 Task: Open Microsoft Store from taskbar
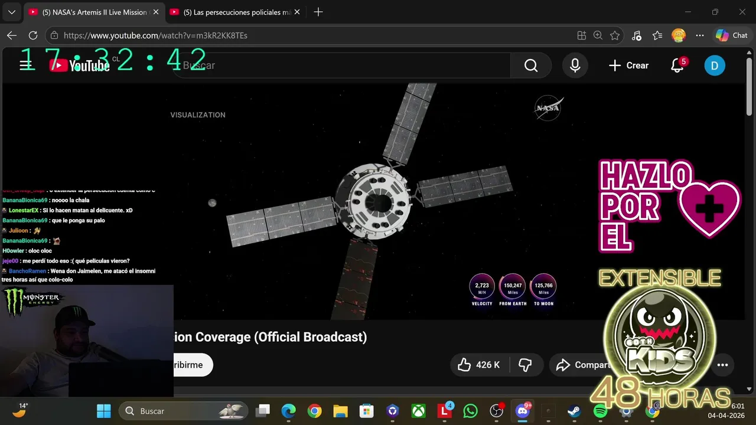[x=366, y=411]
